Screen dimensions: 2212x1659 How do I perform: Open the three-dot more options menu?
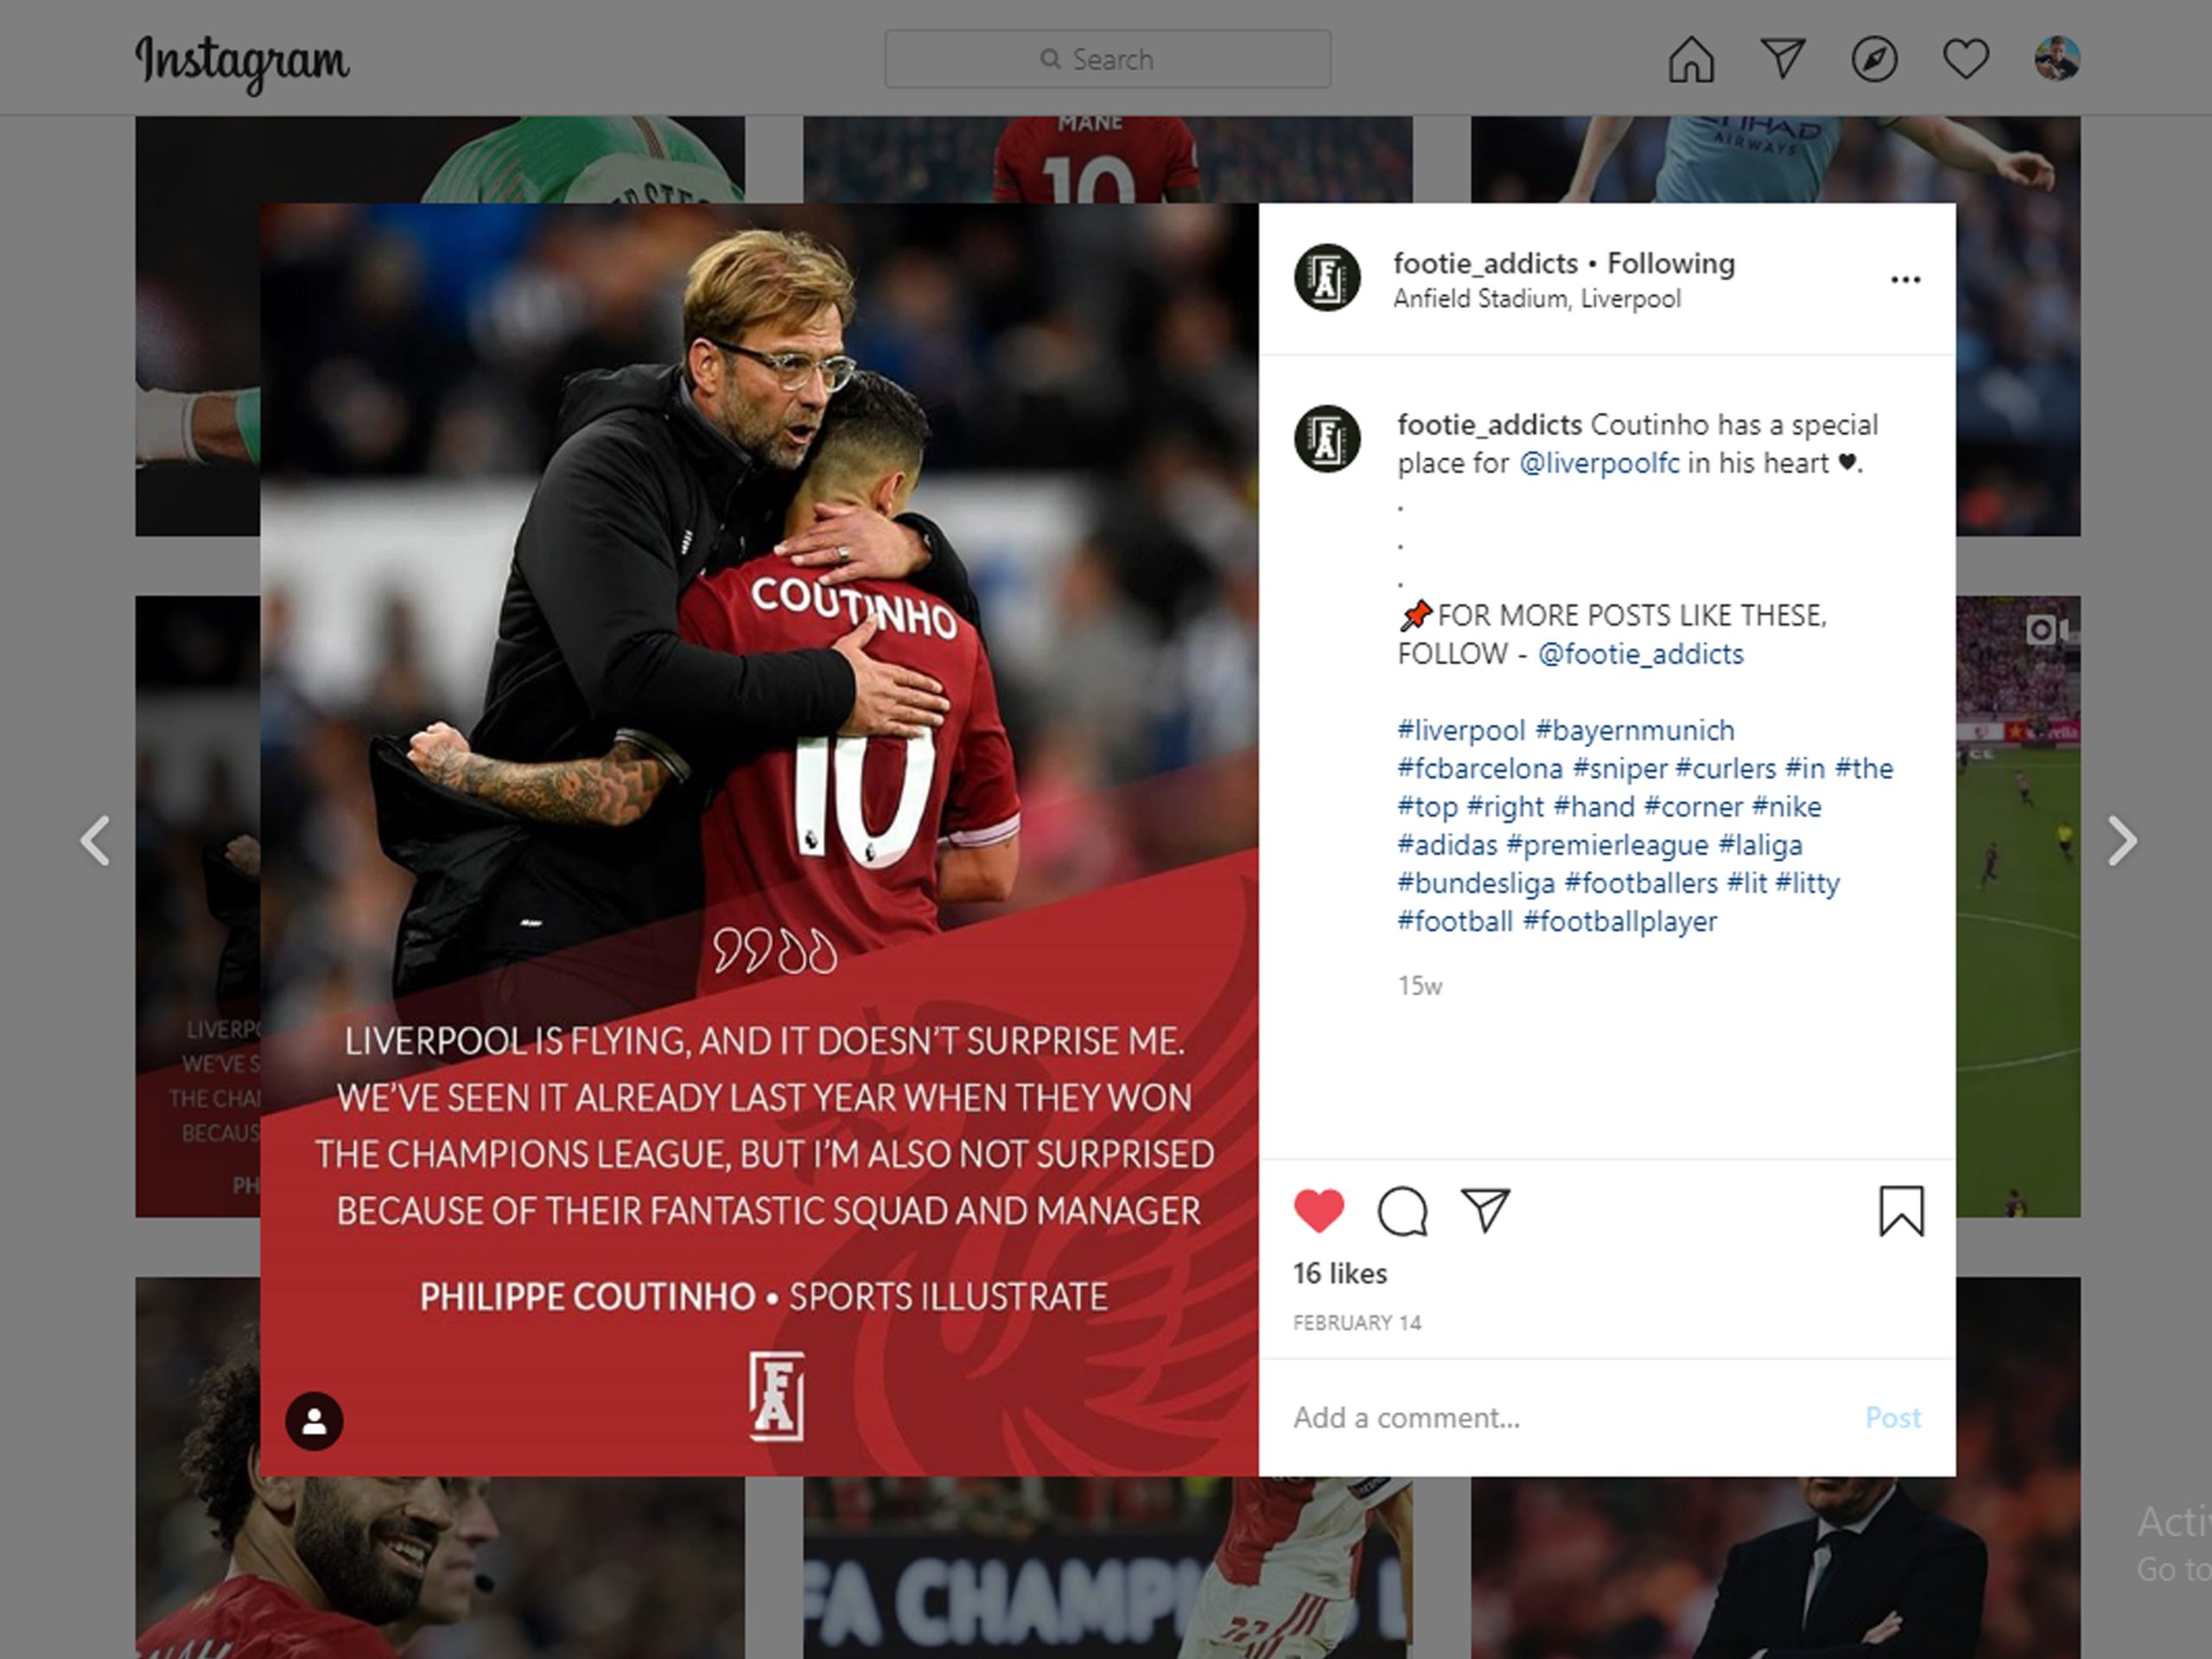1906,279
